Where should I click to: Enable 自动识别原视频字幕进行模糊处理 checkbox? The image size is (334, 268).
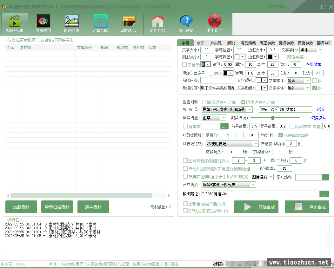(185, 169)
